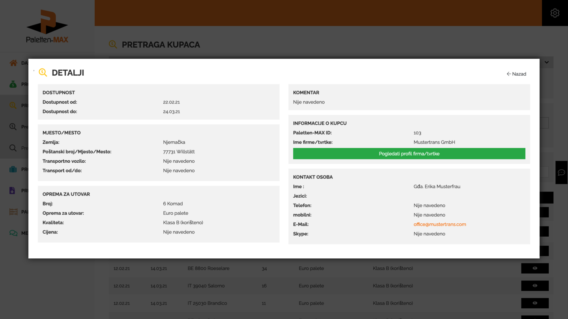Open the chat widget on right edge
The image size is (568, 319).
coord(561,172)
